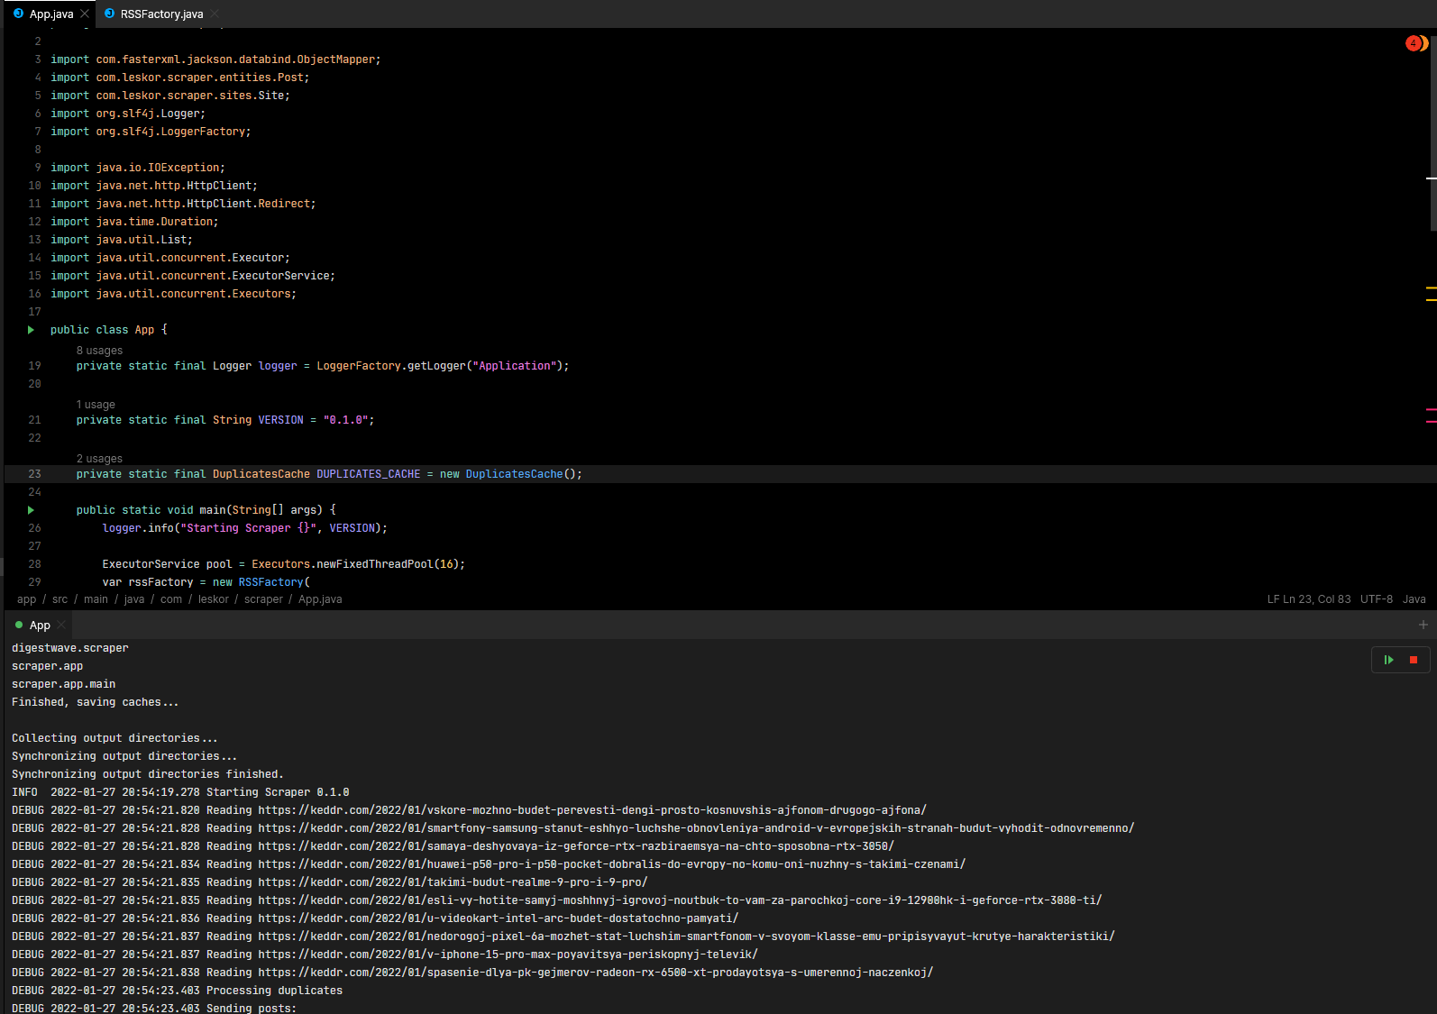Click the "Application" string literal
Screen dimensions: 1437x1014
[x=514, y=366]
